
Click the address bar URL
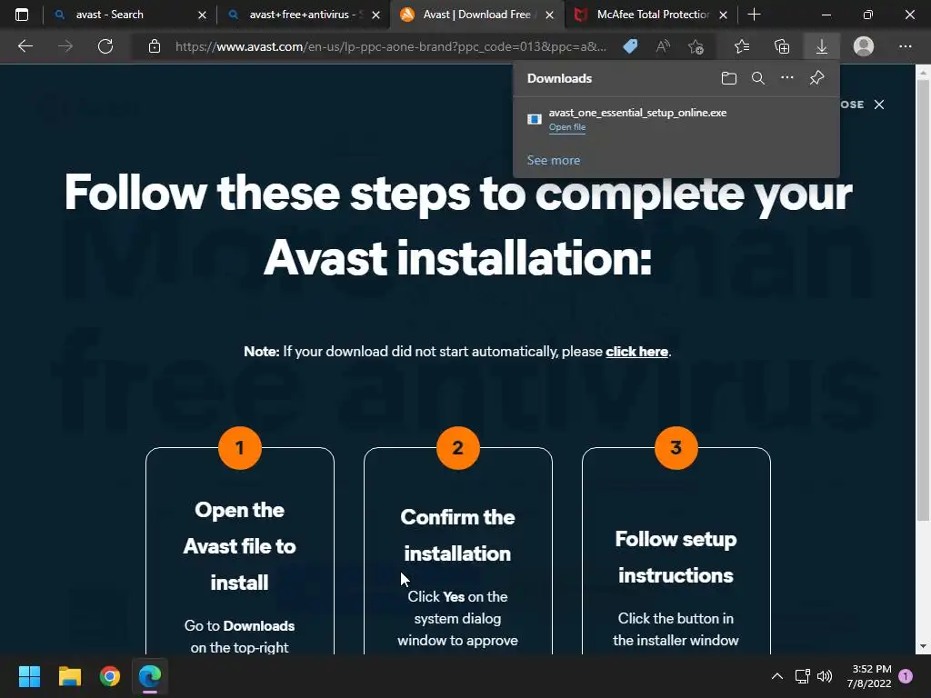tap(391, 46)
